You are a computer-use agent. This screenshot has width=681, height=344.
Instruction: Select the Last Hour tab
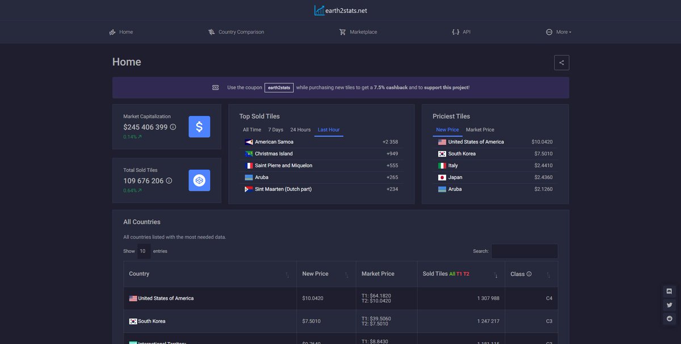pos(329,129)
